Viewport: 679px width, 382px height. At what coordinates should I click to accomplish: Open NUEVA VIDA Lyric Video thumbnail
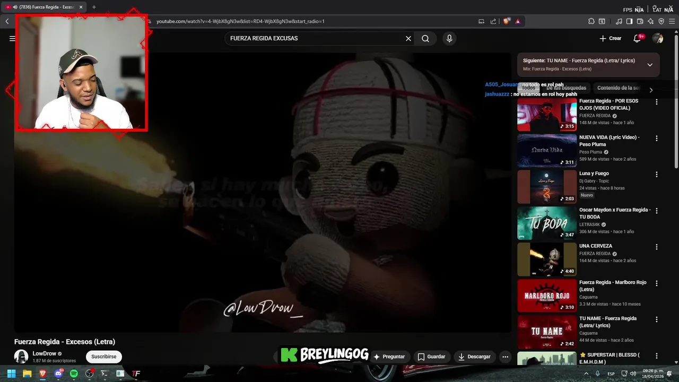547,151
